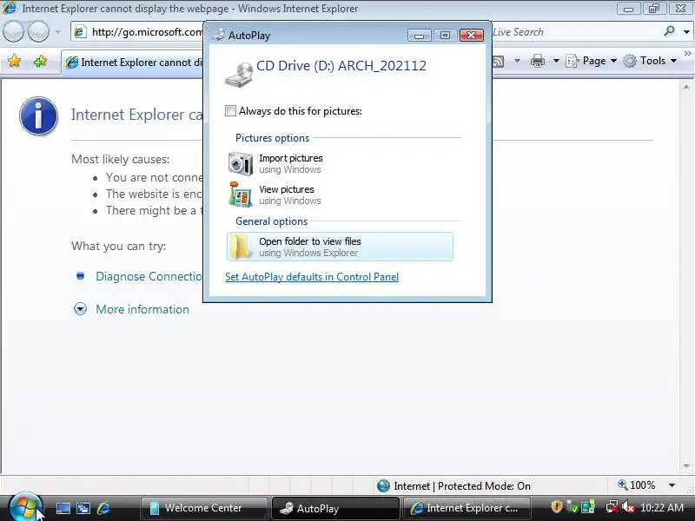Switch to AutoPlay taskbar button
The width and height of the screenshot is (695, 521).
tap(335, 508)
